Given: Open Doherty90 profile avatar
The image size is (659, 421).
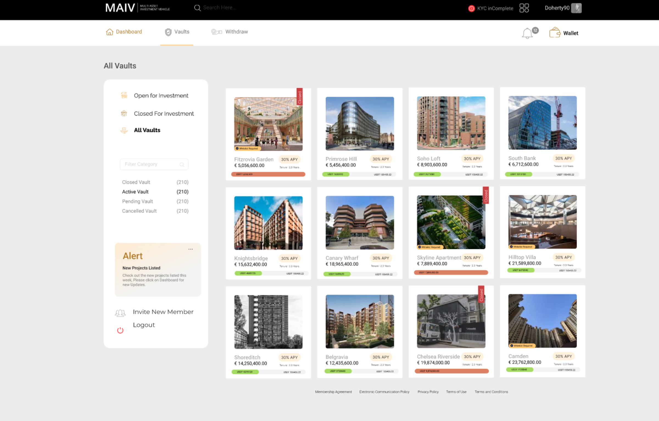Looking at the screenshot, I should click(576, 8).
